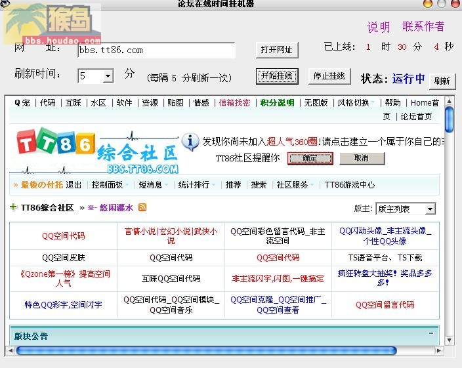Click the vertical scrollbar up arrow
The image size is (462, 368).
449,101
